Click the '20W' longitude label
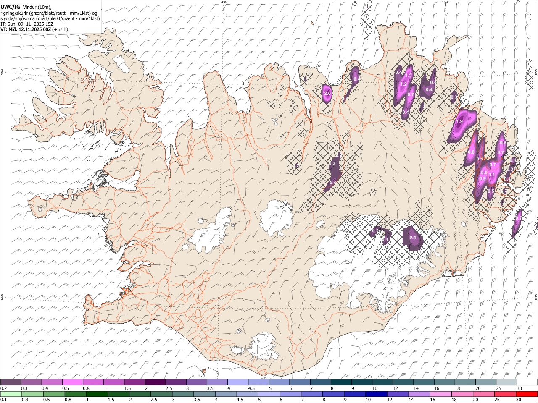 point(224,2)
